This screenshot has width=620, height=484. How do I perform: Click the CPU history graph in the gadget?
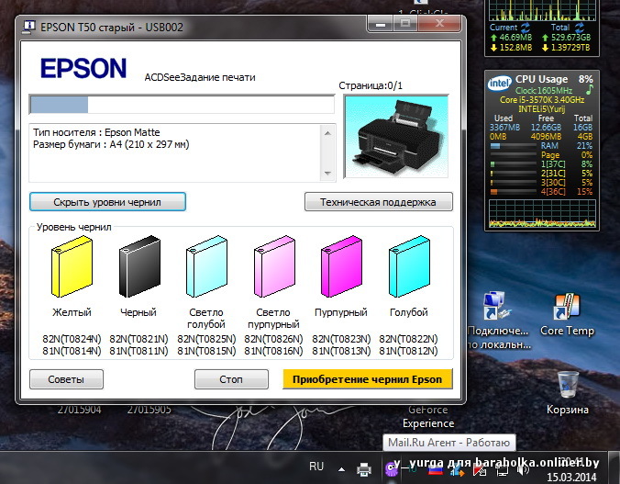coord(542,214)
